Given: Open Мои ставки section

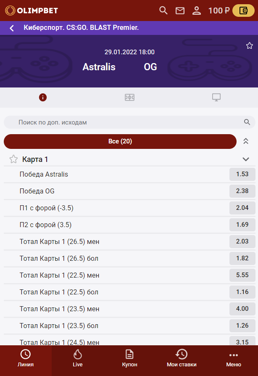Looking at the screenshot, I should [182, 358].
